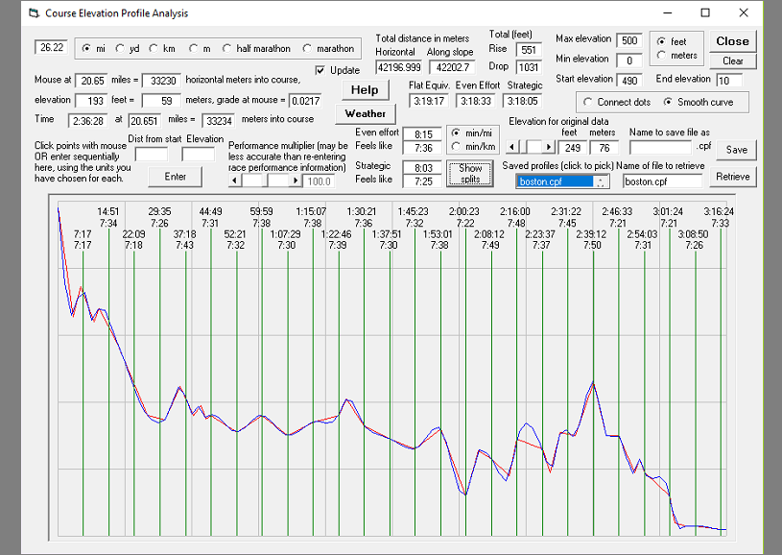Screen dimensions: 782x555
Task: Click the app icon in title bar
Action: (x=33, y=13)
